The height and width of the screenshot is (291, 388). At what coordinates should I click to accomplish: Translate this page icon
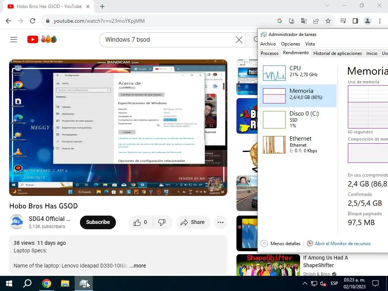[304, 21]
